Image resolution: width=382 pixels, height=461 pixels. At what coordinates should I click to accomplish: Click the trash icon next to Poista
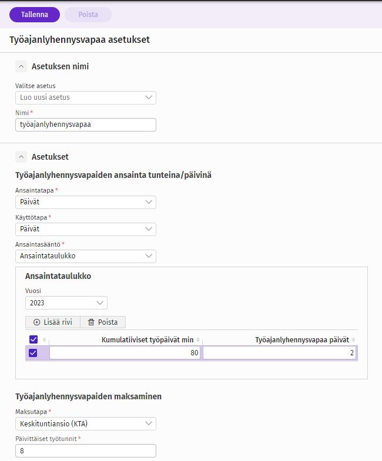(91, 322)
